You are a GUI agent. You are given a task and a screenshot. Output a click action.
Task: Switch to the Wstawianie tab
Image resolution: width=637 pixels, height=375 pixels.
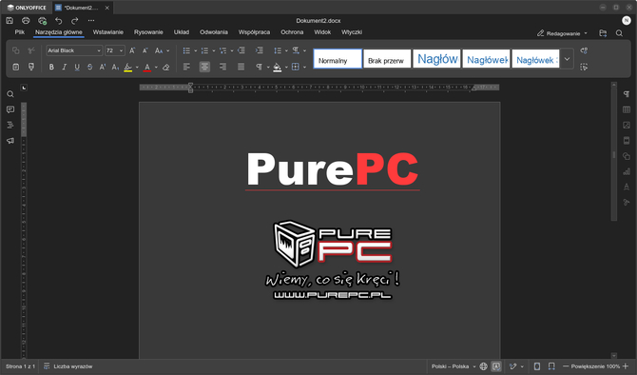click(107, 32)
